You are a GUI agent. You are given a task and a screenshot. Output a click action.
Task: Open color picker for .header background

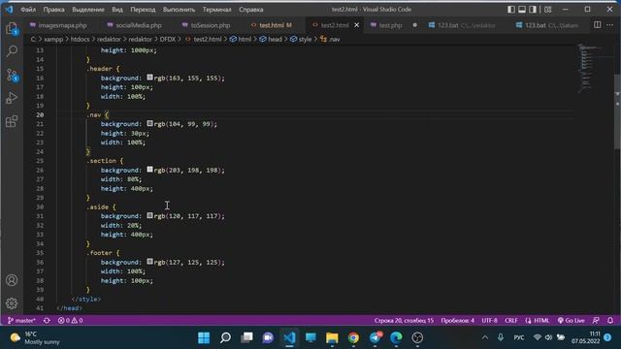pos(149,78)
